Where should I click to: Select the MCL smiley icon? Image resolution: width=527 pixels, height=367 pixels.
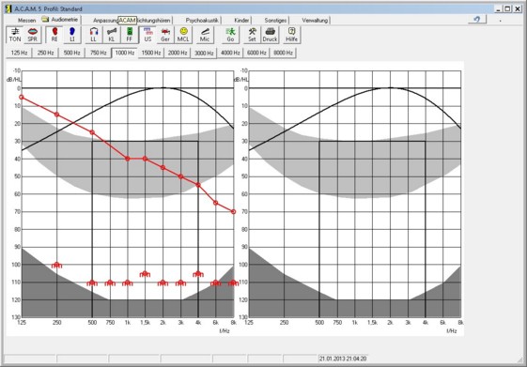click(183, 35)
